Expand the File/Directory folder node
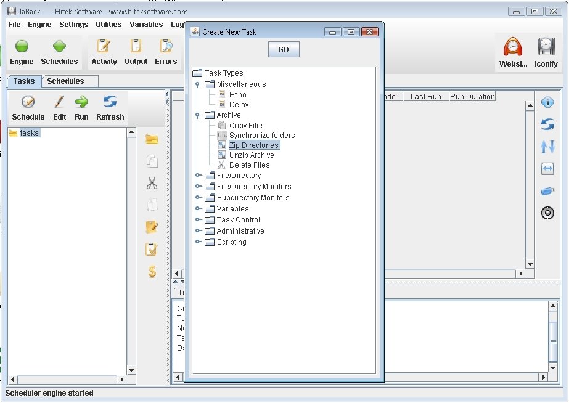The image size is (569, 403). pyautogui.click(x=198, y=175)
